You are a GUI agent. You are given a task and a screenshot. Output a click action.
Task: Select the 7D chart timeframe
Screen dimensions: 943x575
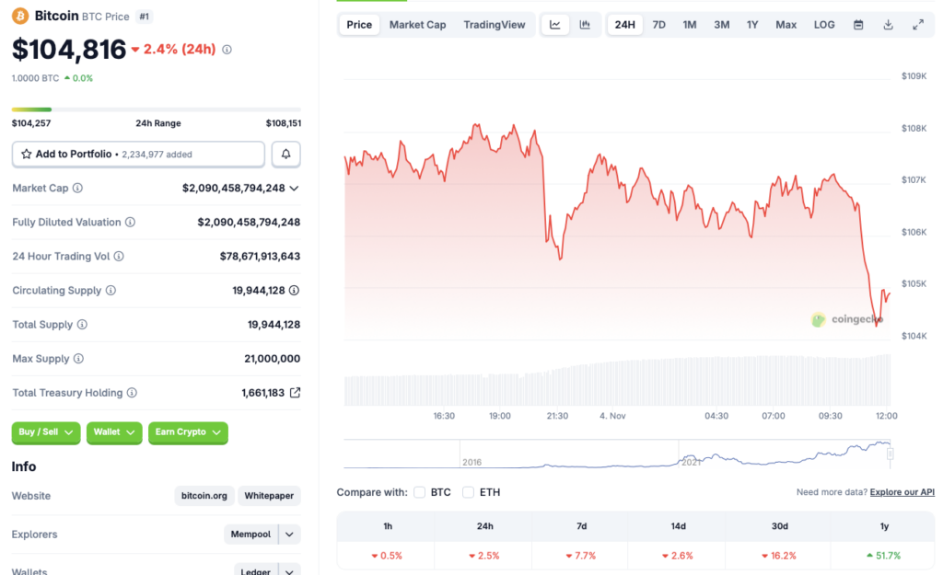coord(658,25)
